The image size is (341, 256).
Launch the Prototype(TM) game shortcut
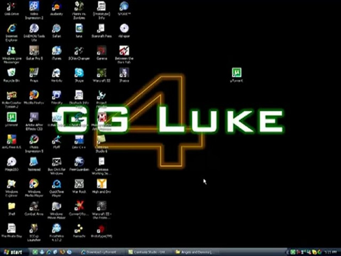click(x=102, y=231)
